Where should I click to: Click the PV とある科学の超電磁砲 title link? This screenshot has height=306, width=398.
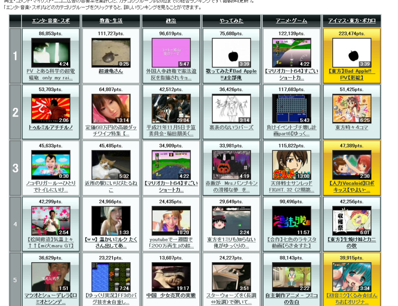51,74
